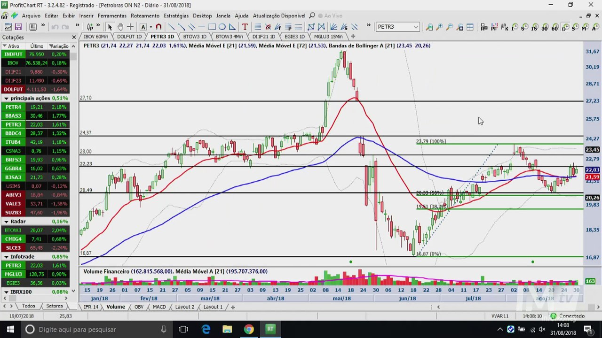
Task: Click the Point and Figure (PF) icon
Action: pos(494,27)
